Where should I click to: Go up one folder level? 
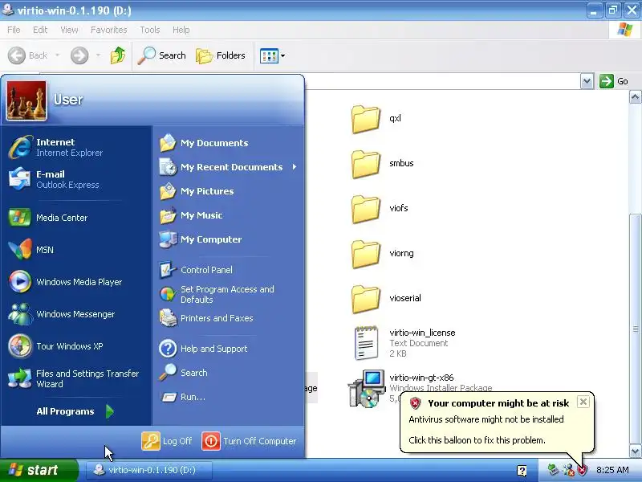tap(117, 55)
